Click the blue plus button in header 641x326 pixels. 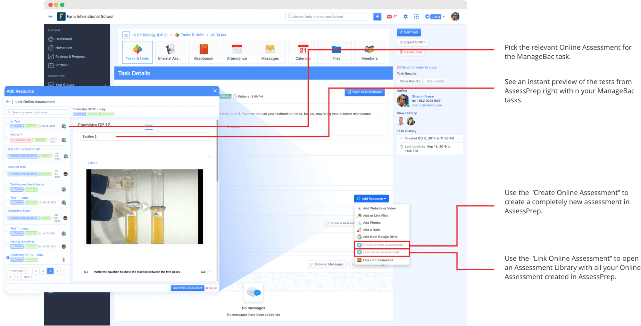[377, 17]
